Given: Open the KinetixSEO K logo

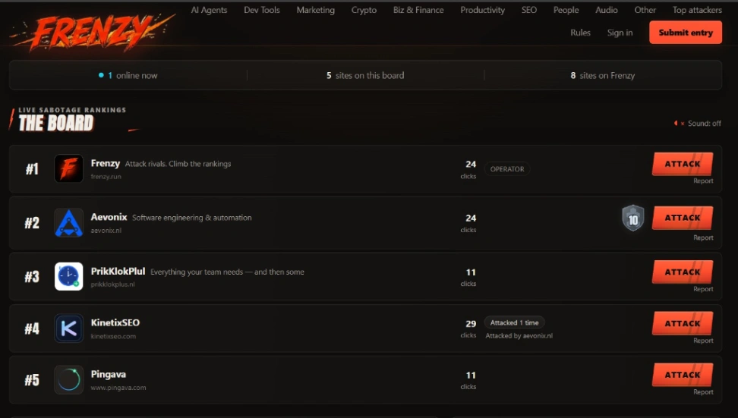Looking at the screenshot, I should [69, 328].
